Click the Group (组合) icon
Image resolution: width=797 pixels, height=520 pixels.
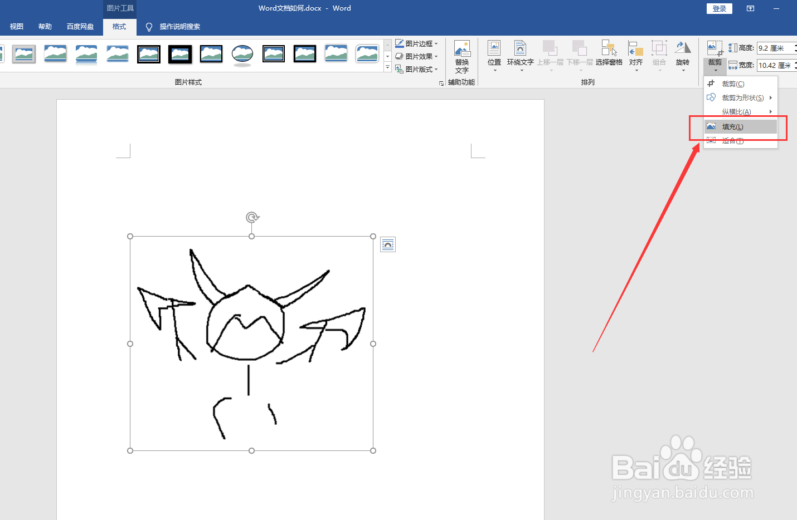659,48
